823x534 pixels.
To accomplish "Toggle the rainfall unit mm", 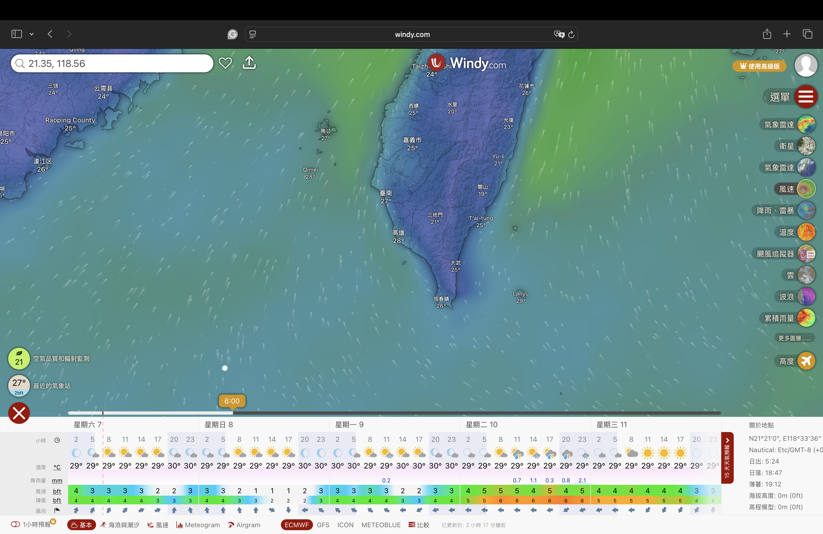I will pyautogui.click(x=57, y=480).
